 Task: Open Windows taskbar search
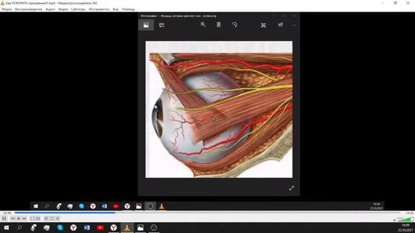[x=19, y=227]
